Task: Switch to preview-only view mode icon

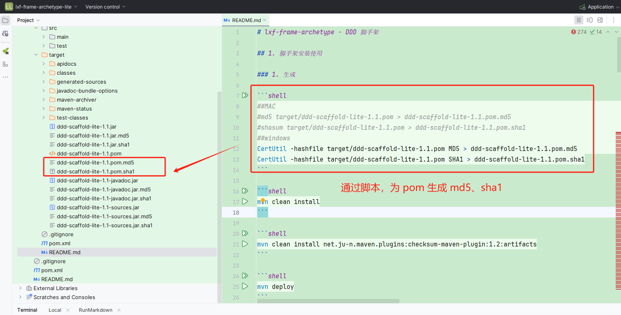Action: tap(600, 20)
